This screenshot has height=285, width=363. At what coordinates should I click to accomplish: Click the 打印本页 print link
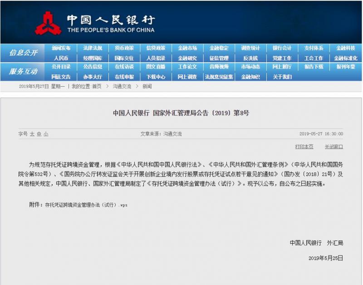coord(304,147)
